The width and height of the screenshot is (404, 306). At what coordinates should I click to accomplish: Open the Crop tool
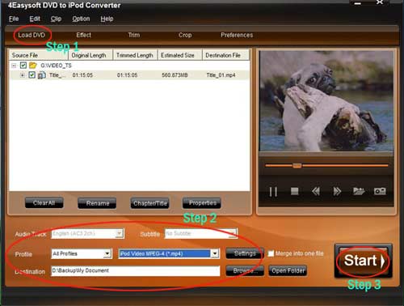click(x=185, y=35)
